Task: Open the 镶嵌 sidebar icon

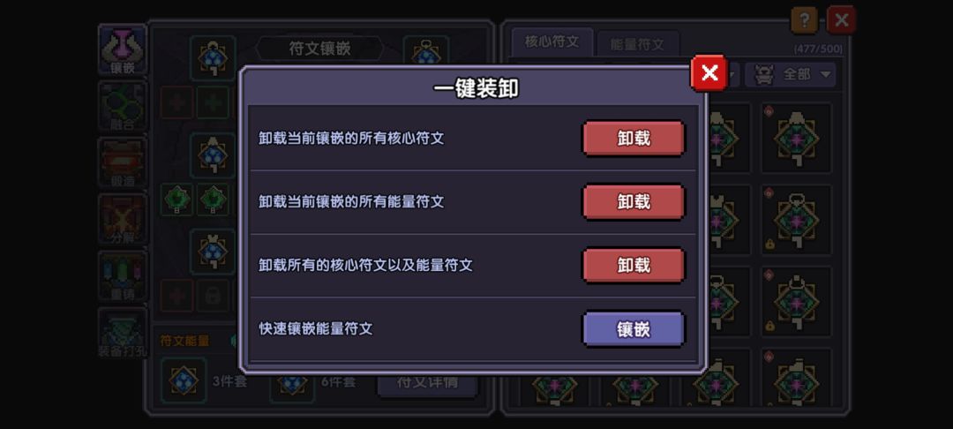Action: click(x=122, y=49)
